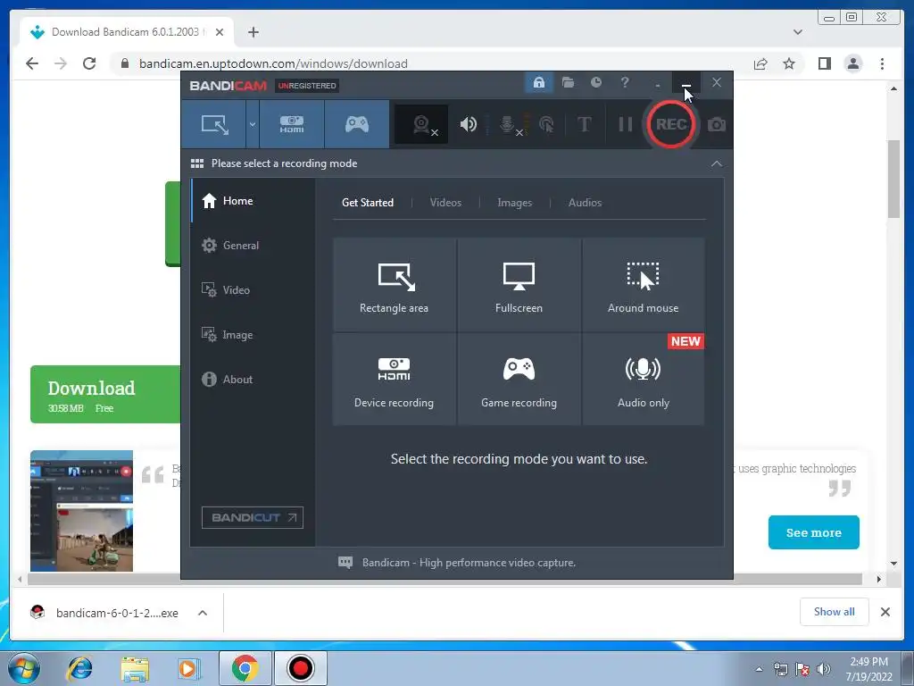Click See more button on Uptodown page

[x=813, y=532]
